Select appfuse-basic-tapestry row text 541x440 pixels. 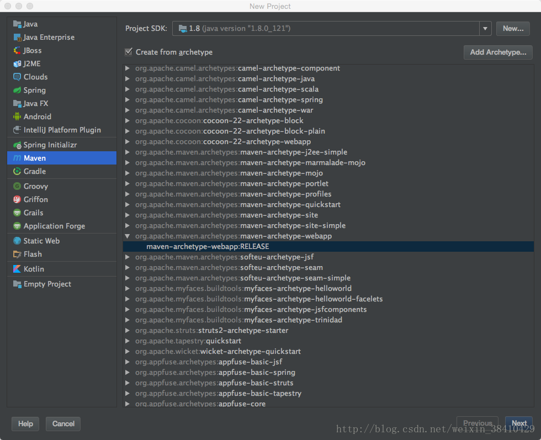[x=219, y=394]
